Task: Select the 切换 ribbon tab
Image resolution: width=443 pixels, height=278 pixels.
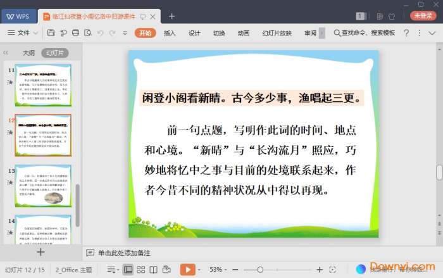Action: [219, 33]
